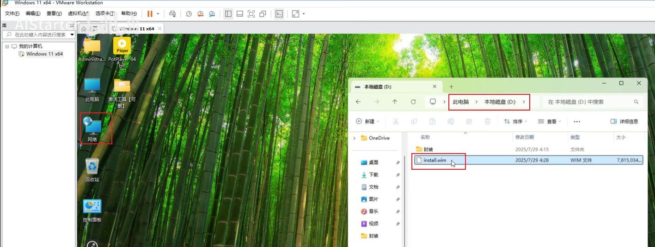Image resolution: width=655 pixels, height=247 pixels.
Task: Click the VMware pause virtual machine button
Action: (x=150, y=14)
